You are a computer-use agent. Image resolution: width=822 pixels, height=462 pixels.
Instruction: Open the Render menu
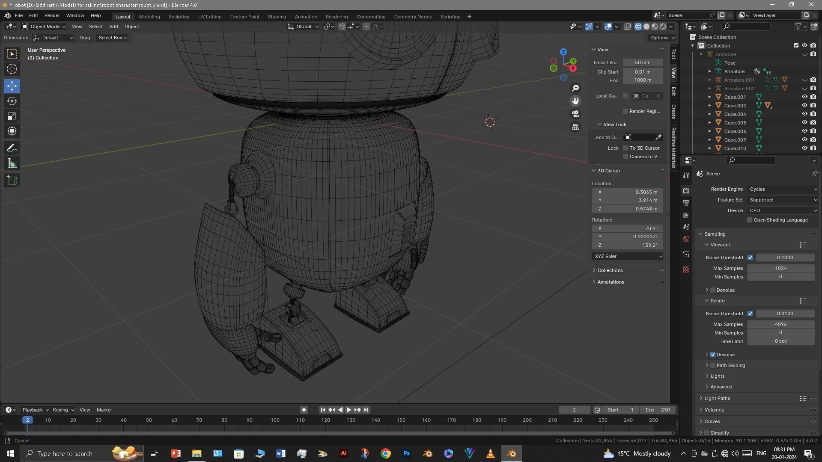pos(52,15)
